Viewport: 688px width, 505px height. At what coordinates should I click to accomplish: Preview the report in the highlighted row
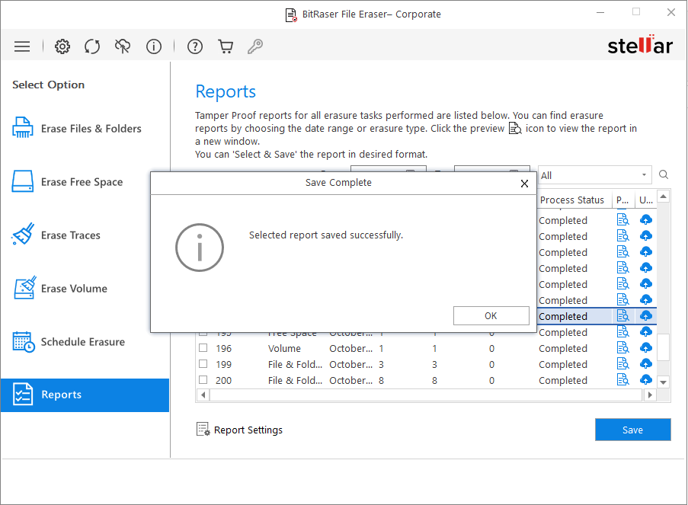622,316
